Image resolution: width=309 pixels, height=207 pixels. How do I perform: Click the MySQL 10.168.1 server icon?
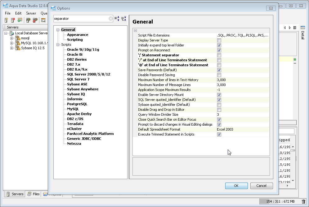[18, 43]
